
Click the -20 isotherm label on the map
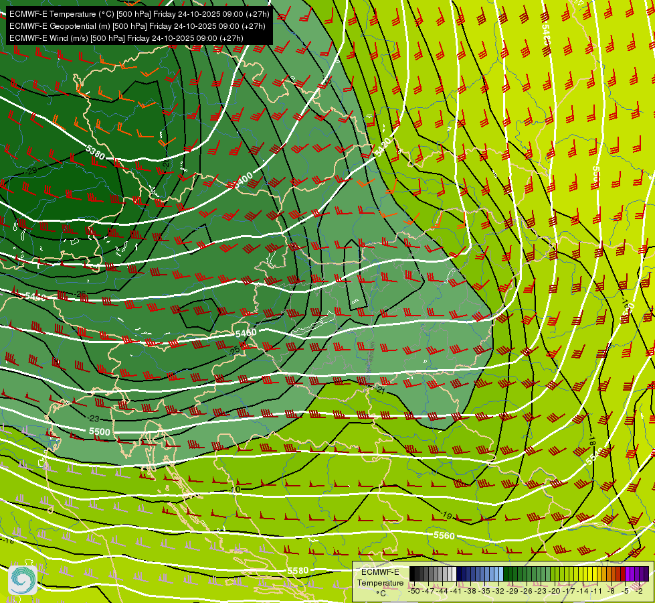tap(235, 489)
